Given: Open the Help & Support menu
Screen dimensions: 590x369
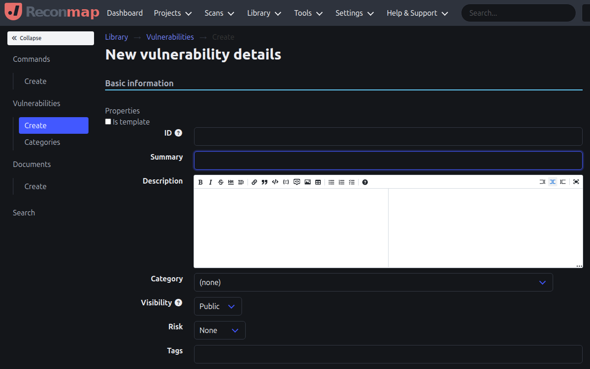Looking at the screenshot, I should [416, 13].
